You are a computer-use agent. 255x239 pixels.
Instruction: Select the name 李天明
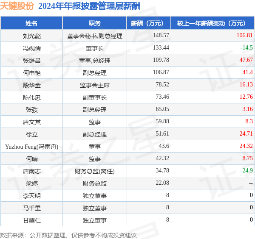32,196
